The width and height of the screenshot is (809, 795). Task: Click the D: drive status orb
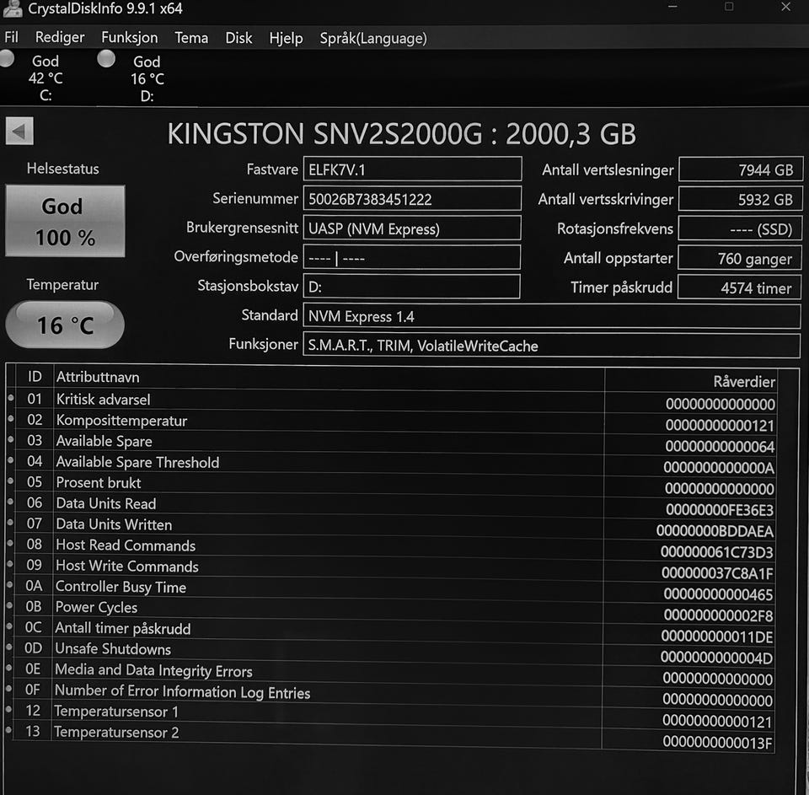[106, 58]
